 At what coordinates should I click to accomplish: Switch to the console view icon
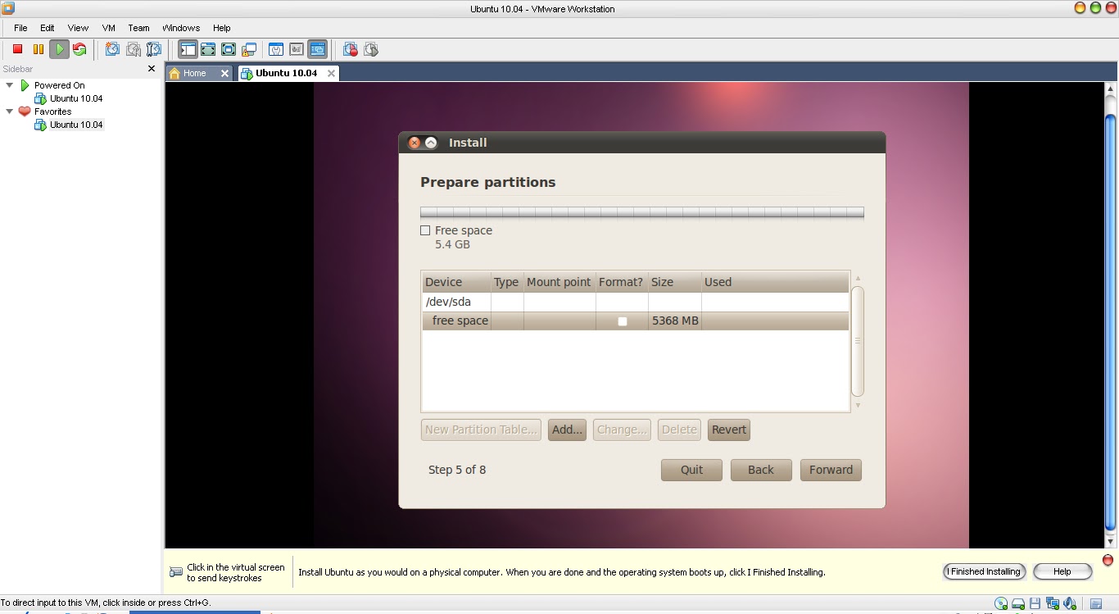[x=317, y=49]
